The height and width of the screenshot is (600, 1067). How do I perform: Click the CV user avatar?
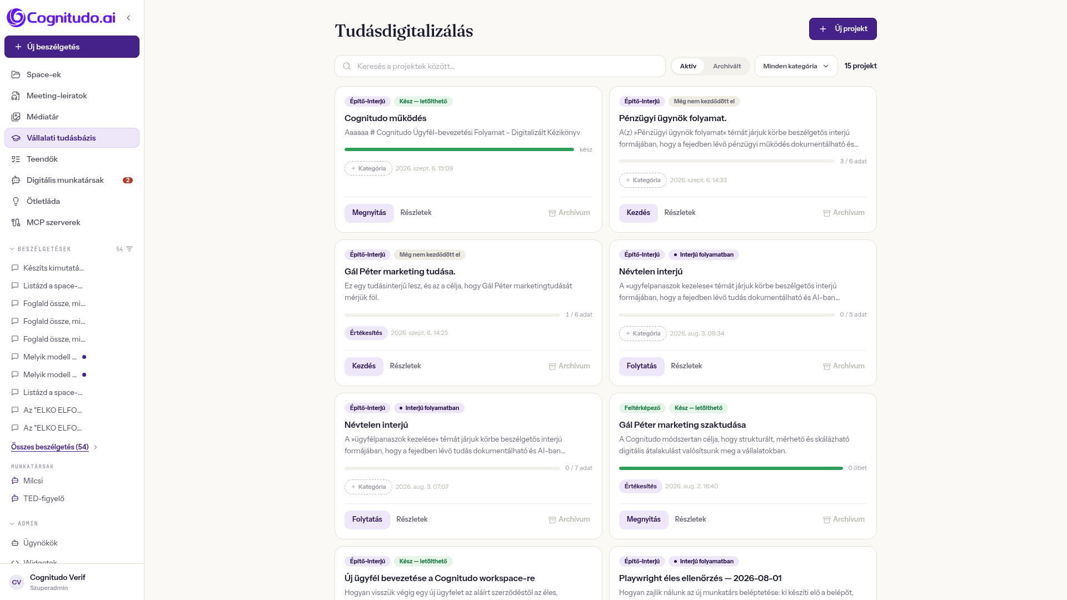(17, 582)
